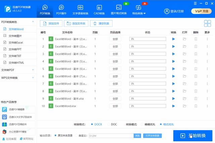Open output folder for row 2
The image size is (215, 143).
click(184, 46)
